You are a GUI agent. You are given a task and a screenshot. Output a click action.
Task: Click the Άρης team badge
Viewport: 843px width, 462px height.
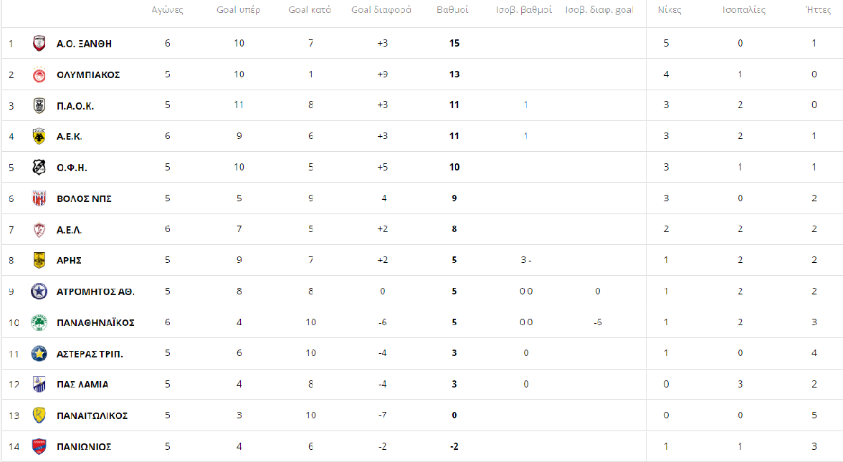[39, 260]
